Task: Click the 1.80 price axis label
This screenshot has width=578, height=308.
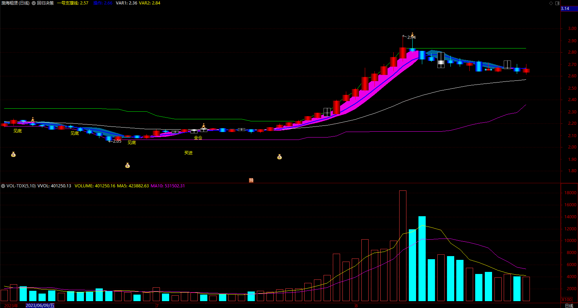Action: [x=572, y=171]
